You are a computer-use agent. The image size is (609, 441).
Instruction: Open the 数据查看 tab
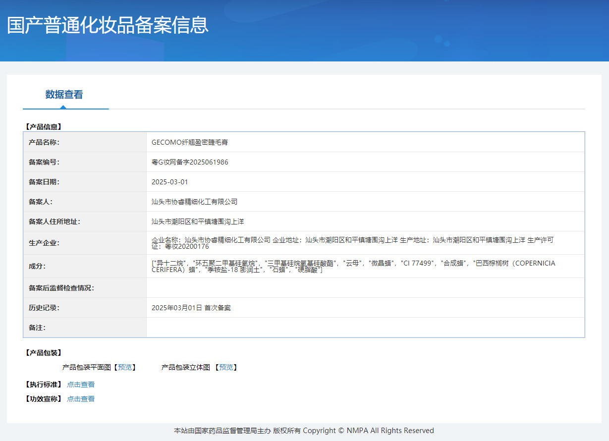[64, 95]
